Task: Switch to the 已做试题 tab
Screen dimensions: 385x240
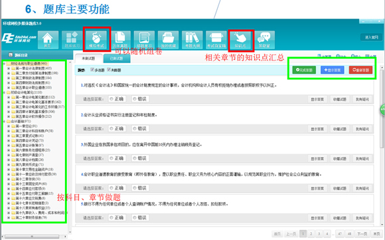Action: coord(117,59)
